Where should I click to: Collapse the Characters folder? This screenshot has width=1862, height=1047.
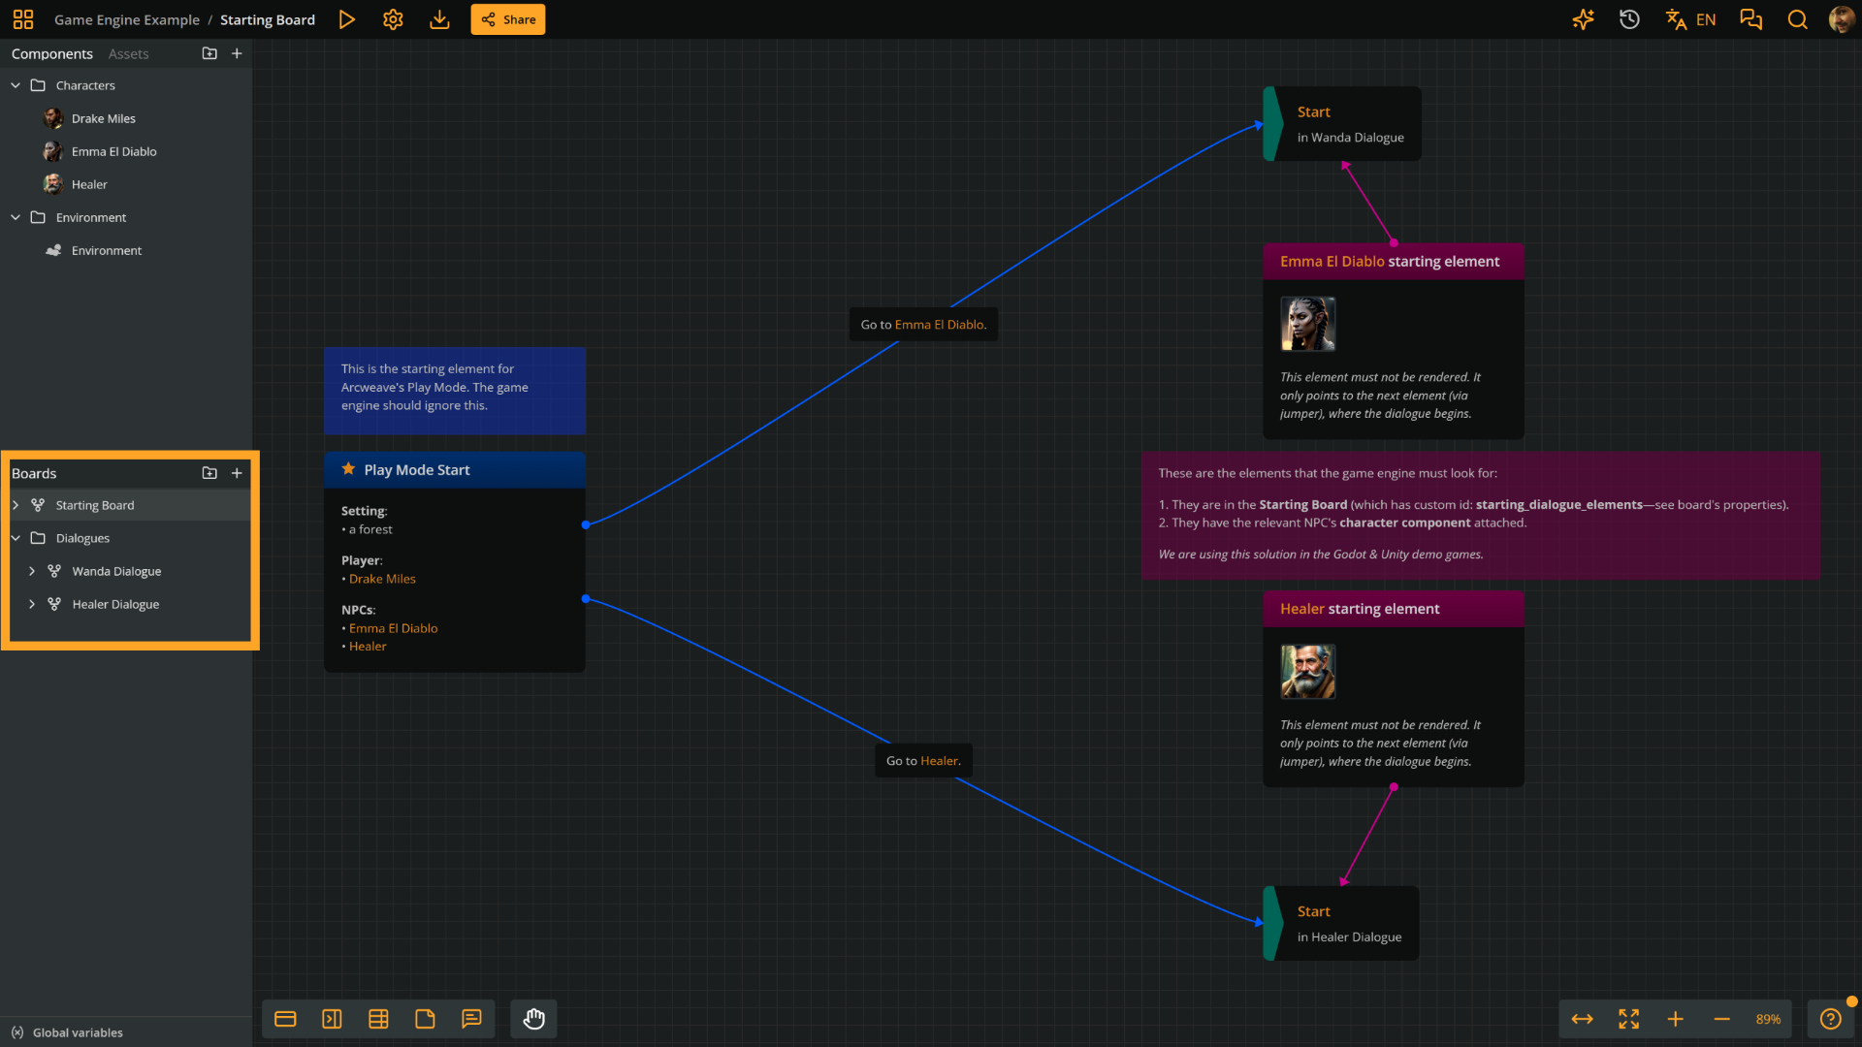point(16,85)
